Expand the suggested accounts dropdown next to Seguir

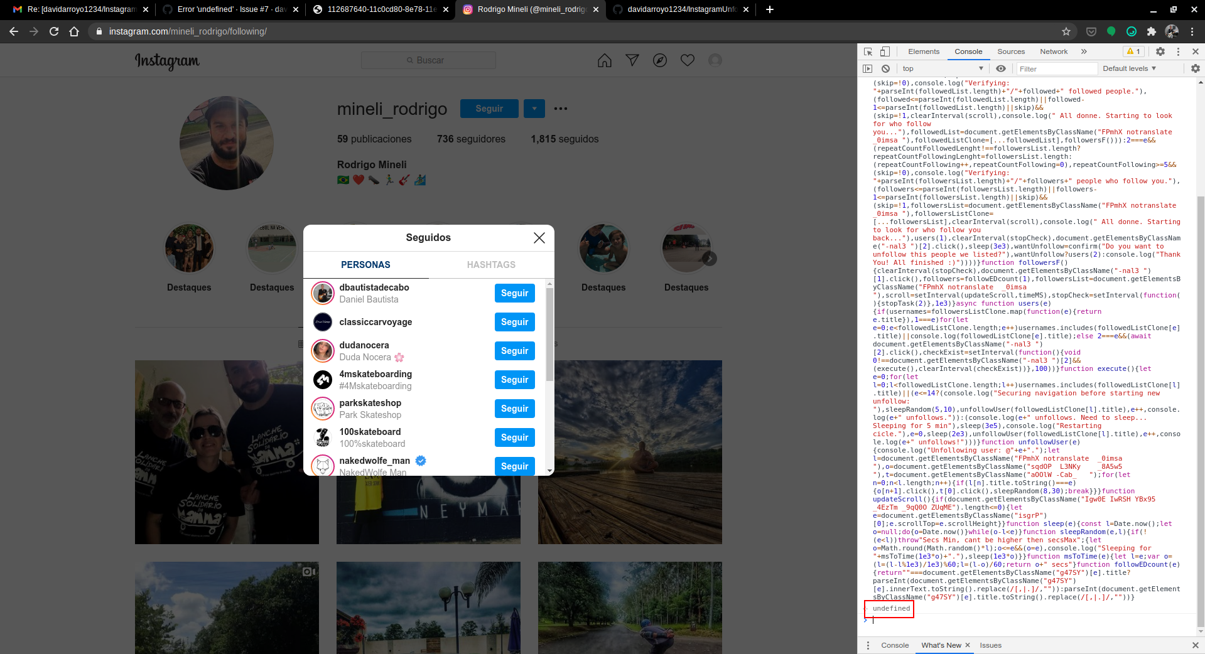point(534,109)
